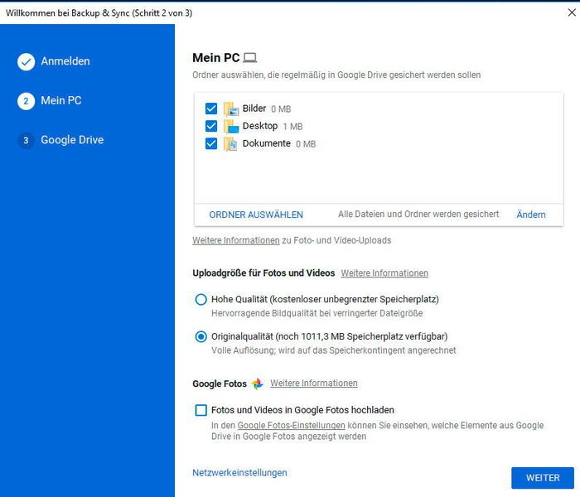Click the Desktop folder icon

231,127
